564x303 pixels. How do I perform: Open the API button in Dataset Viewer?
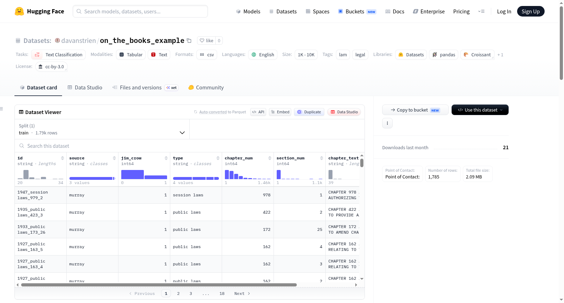coord(258,112)
